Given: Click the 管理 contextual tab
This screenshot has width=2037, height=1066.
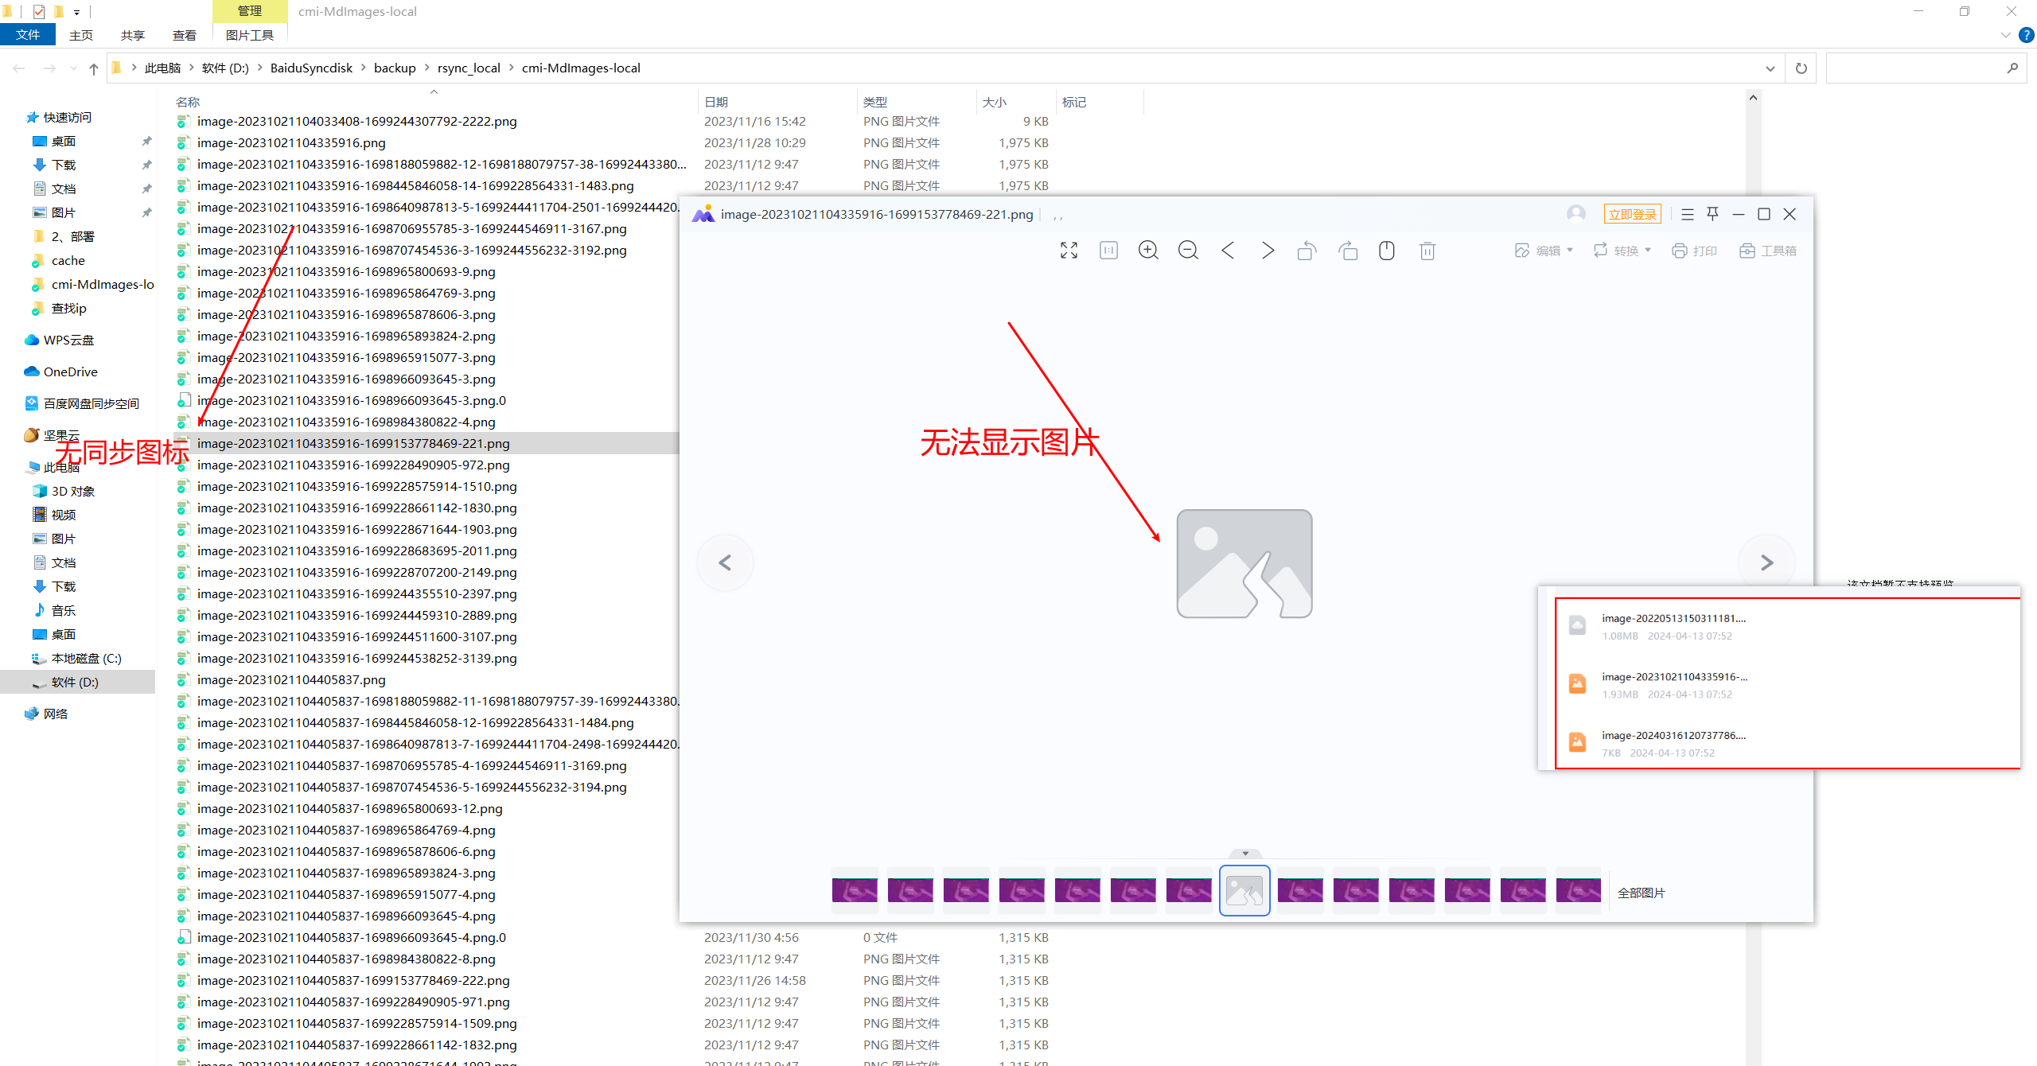Looking at the screenshot, I should coord(250,11).
